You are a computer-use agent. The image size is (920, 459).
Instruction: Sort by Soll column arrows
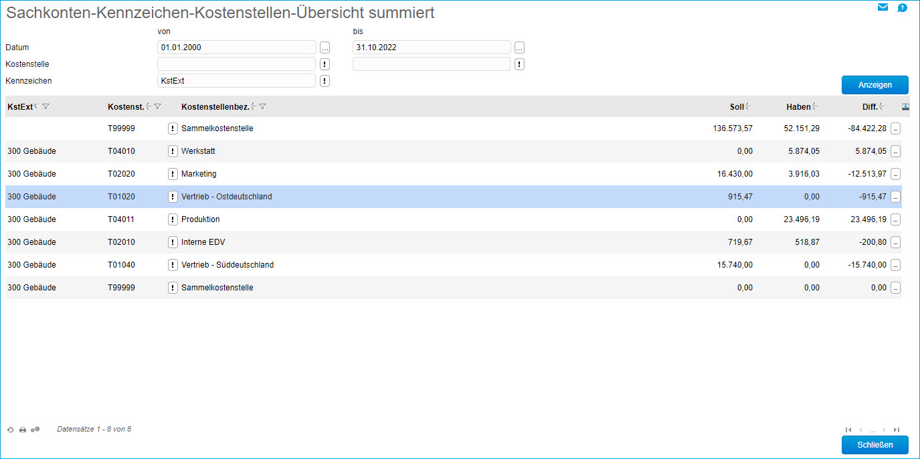tap(748, 106)
